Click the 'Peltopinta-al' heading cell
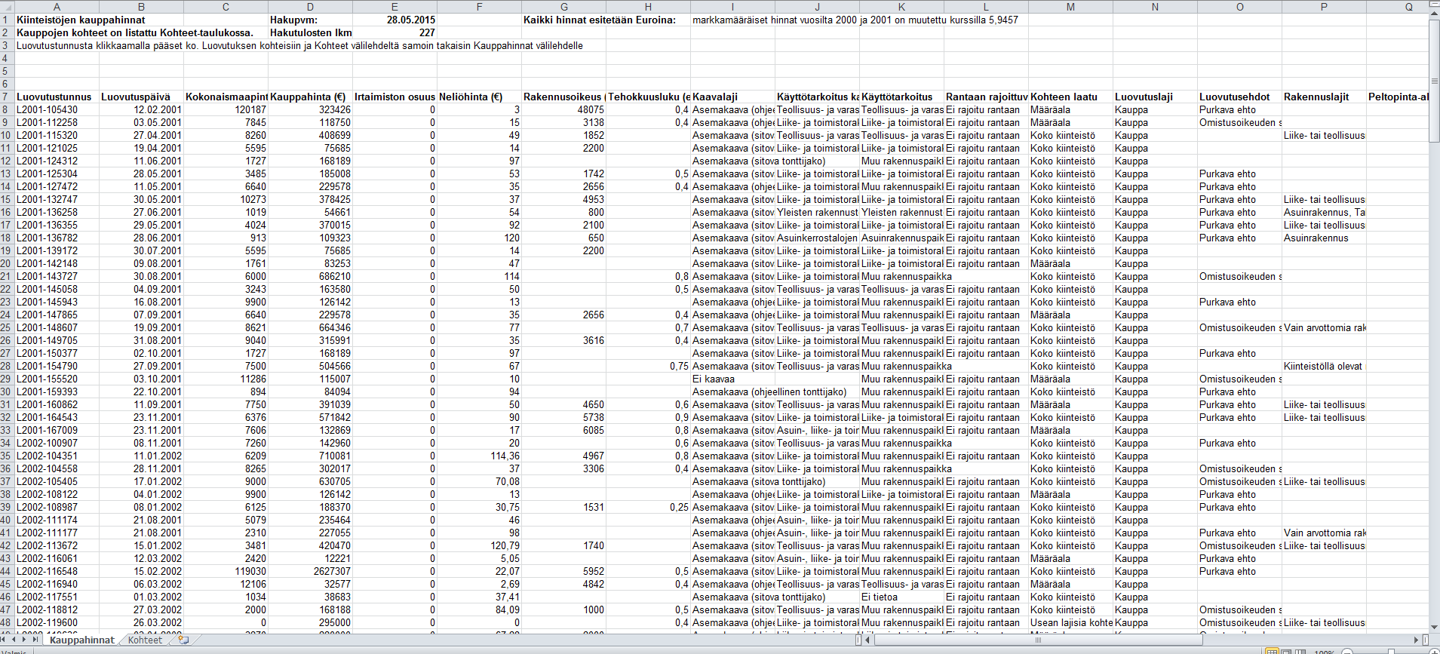 tap(1397, 97)
